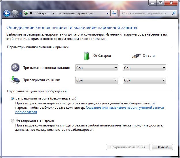Click the power options icon in address bar
The height and width of the screenshot is (158, 180).
click(x=26, y=13)
